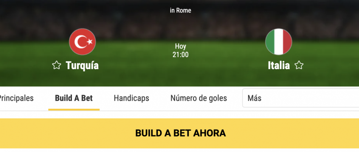The image size is (359, 152).
Task: Click the BUILD A BET AHORA button
Action: [x=179, y=133]
